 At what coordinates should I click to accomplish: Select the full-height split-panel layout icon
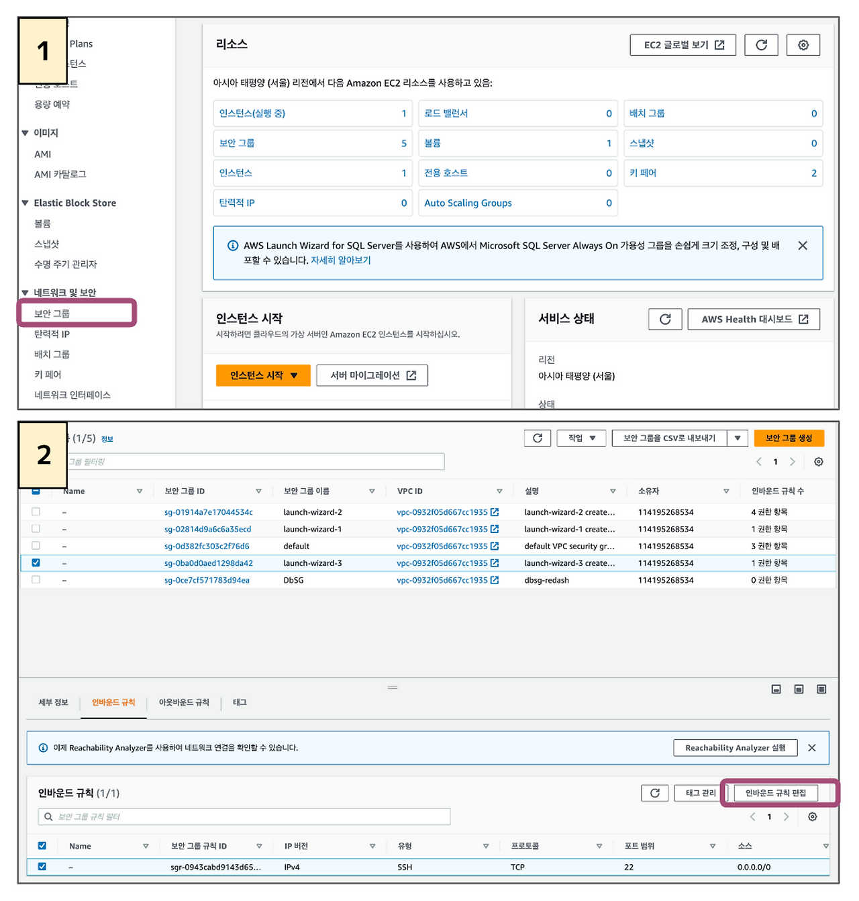coord(821,690)
